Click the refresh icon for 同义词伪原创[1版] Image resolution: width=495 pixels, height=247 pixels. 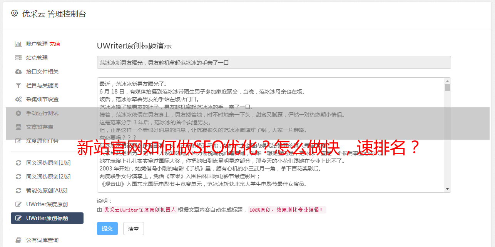[18, 163]
